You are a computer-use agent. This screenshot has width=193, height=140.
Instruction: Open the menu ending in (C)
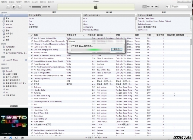[x=27, y=2]
